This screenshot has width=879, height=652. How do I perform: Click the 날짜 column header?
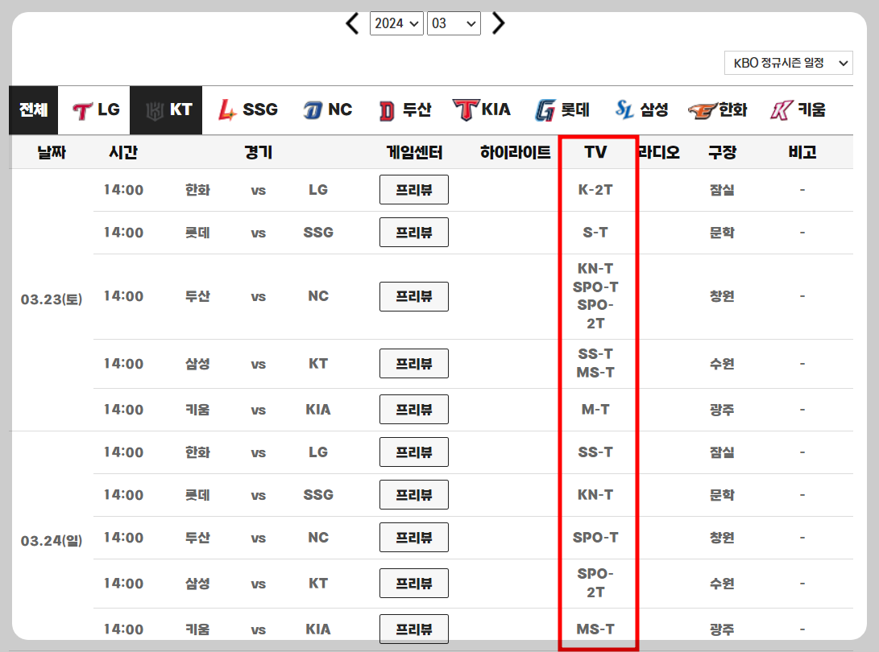click(x=52, y=152)
